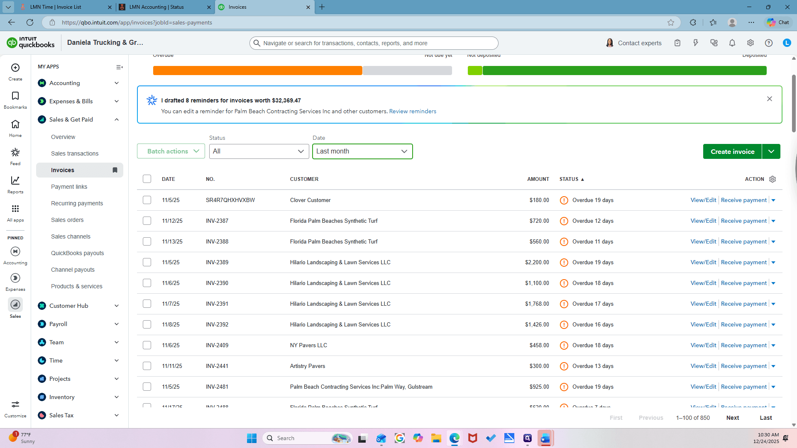The height and width of the screenshot is (448, 797).
Task: Dismiss the drafted reminders banner
Action: [770, 99]
